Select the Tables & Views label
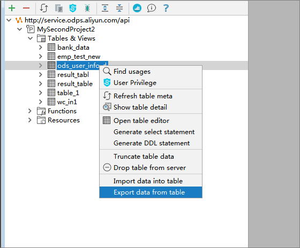The width and height of the screenshot is (300, 248). coord(71,38)
